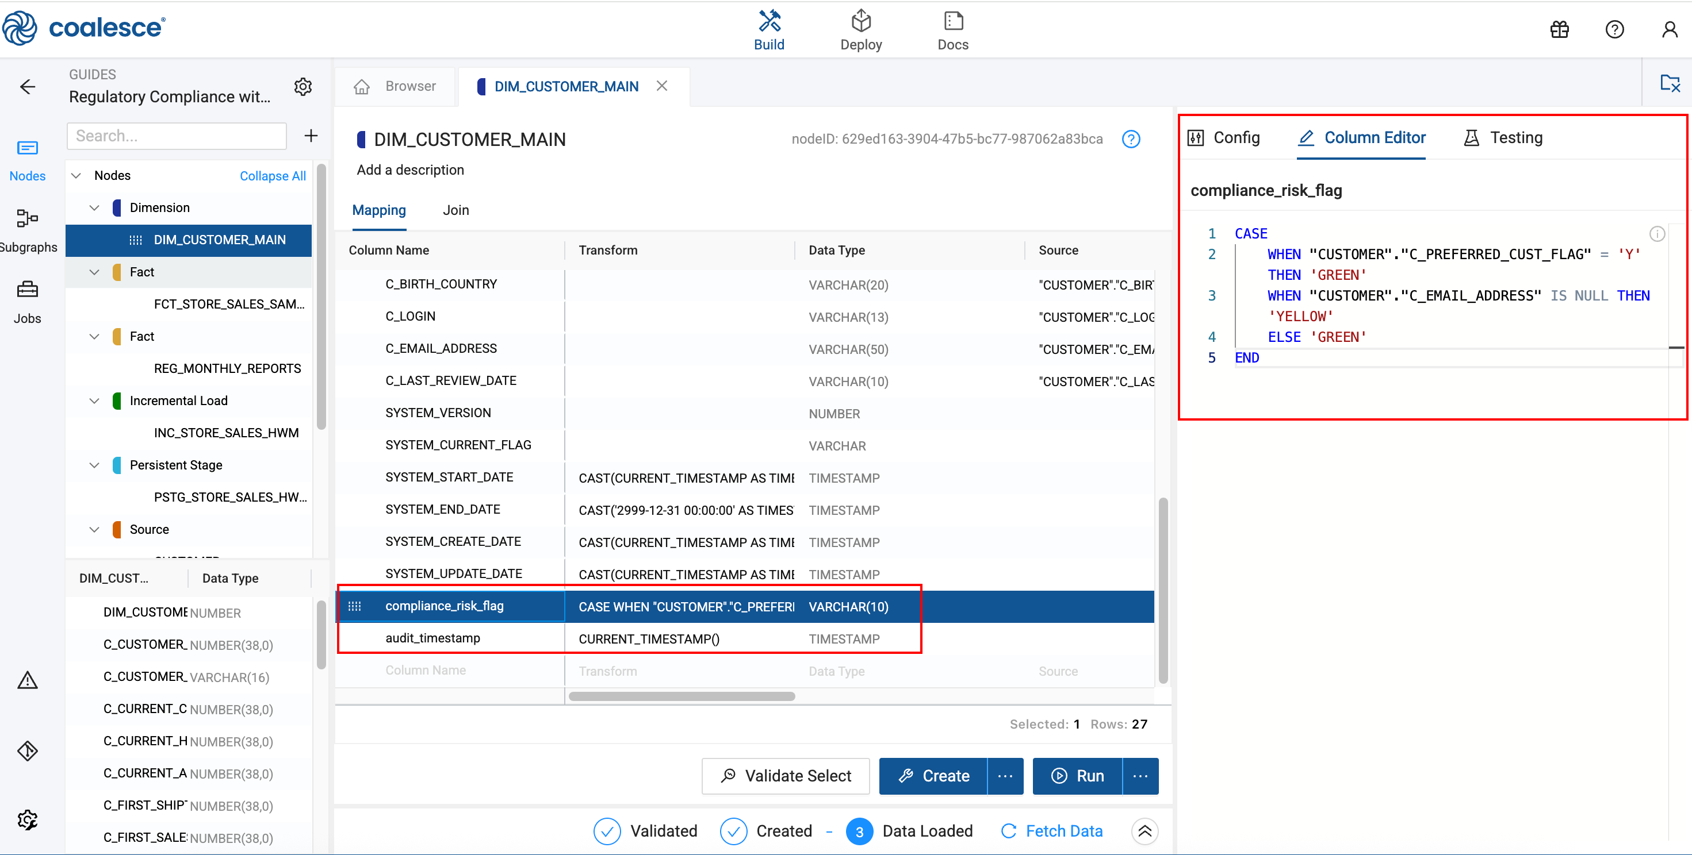Click the Run button
Image resolution: width=1692 pixels, height=855 pixels.
click(1077, 776)
